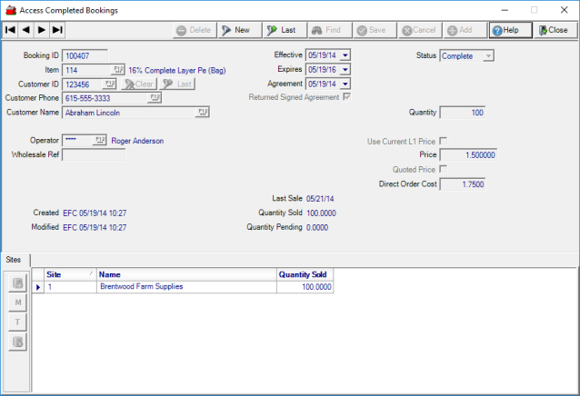580x396 pixels.
Task: Open the Operator F12 lookup
Action: pyautogui.click(x=99, y=141)
